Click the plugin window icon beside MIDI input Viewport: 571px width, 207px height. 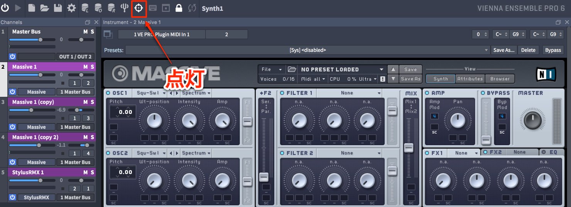point(108,34)
